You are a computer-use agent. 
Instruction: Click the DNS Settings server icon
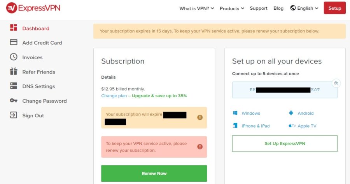tap(14, 86)
